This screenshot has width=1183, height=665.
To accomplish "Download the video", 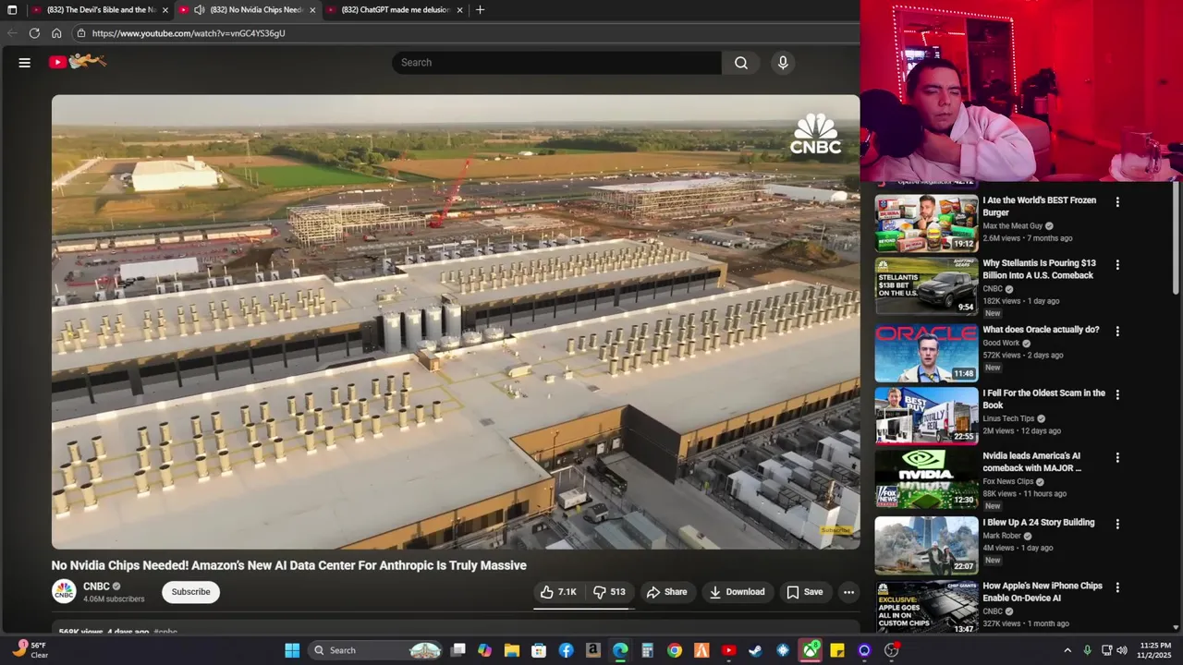I will 737,592.
